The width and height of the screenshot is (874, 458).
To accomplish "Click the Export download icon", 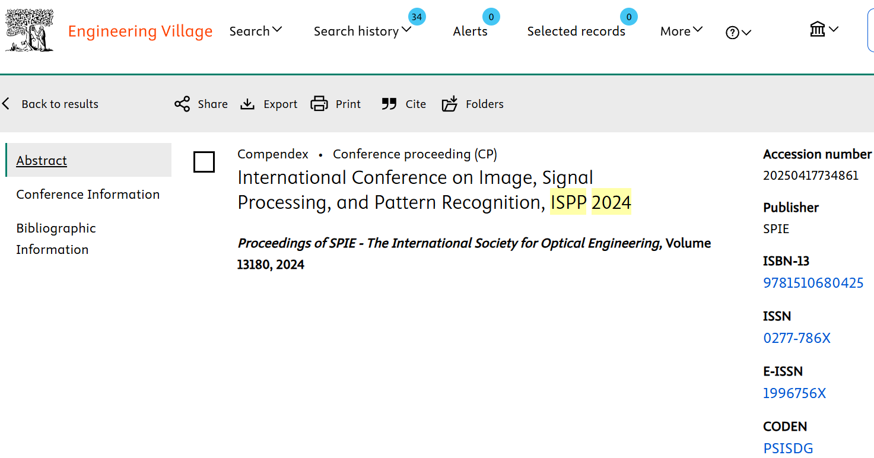I will tap(247, 104).
